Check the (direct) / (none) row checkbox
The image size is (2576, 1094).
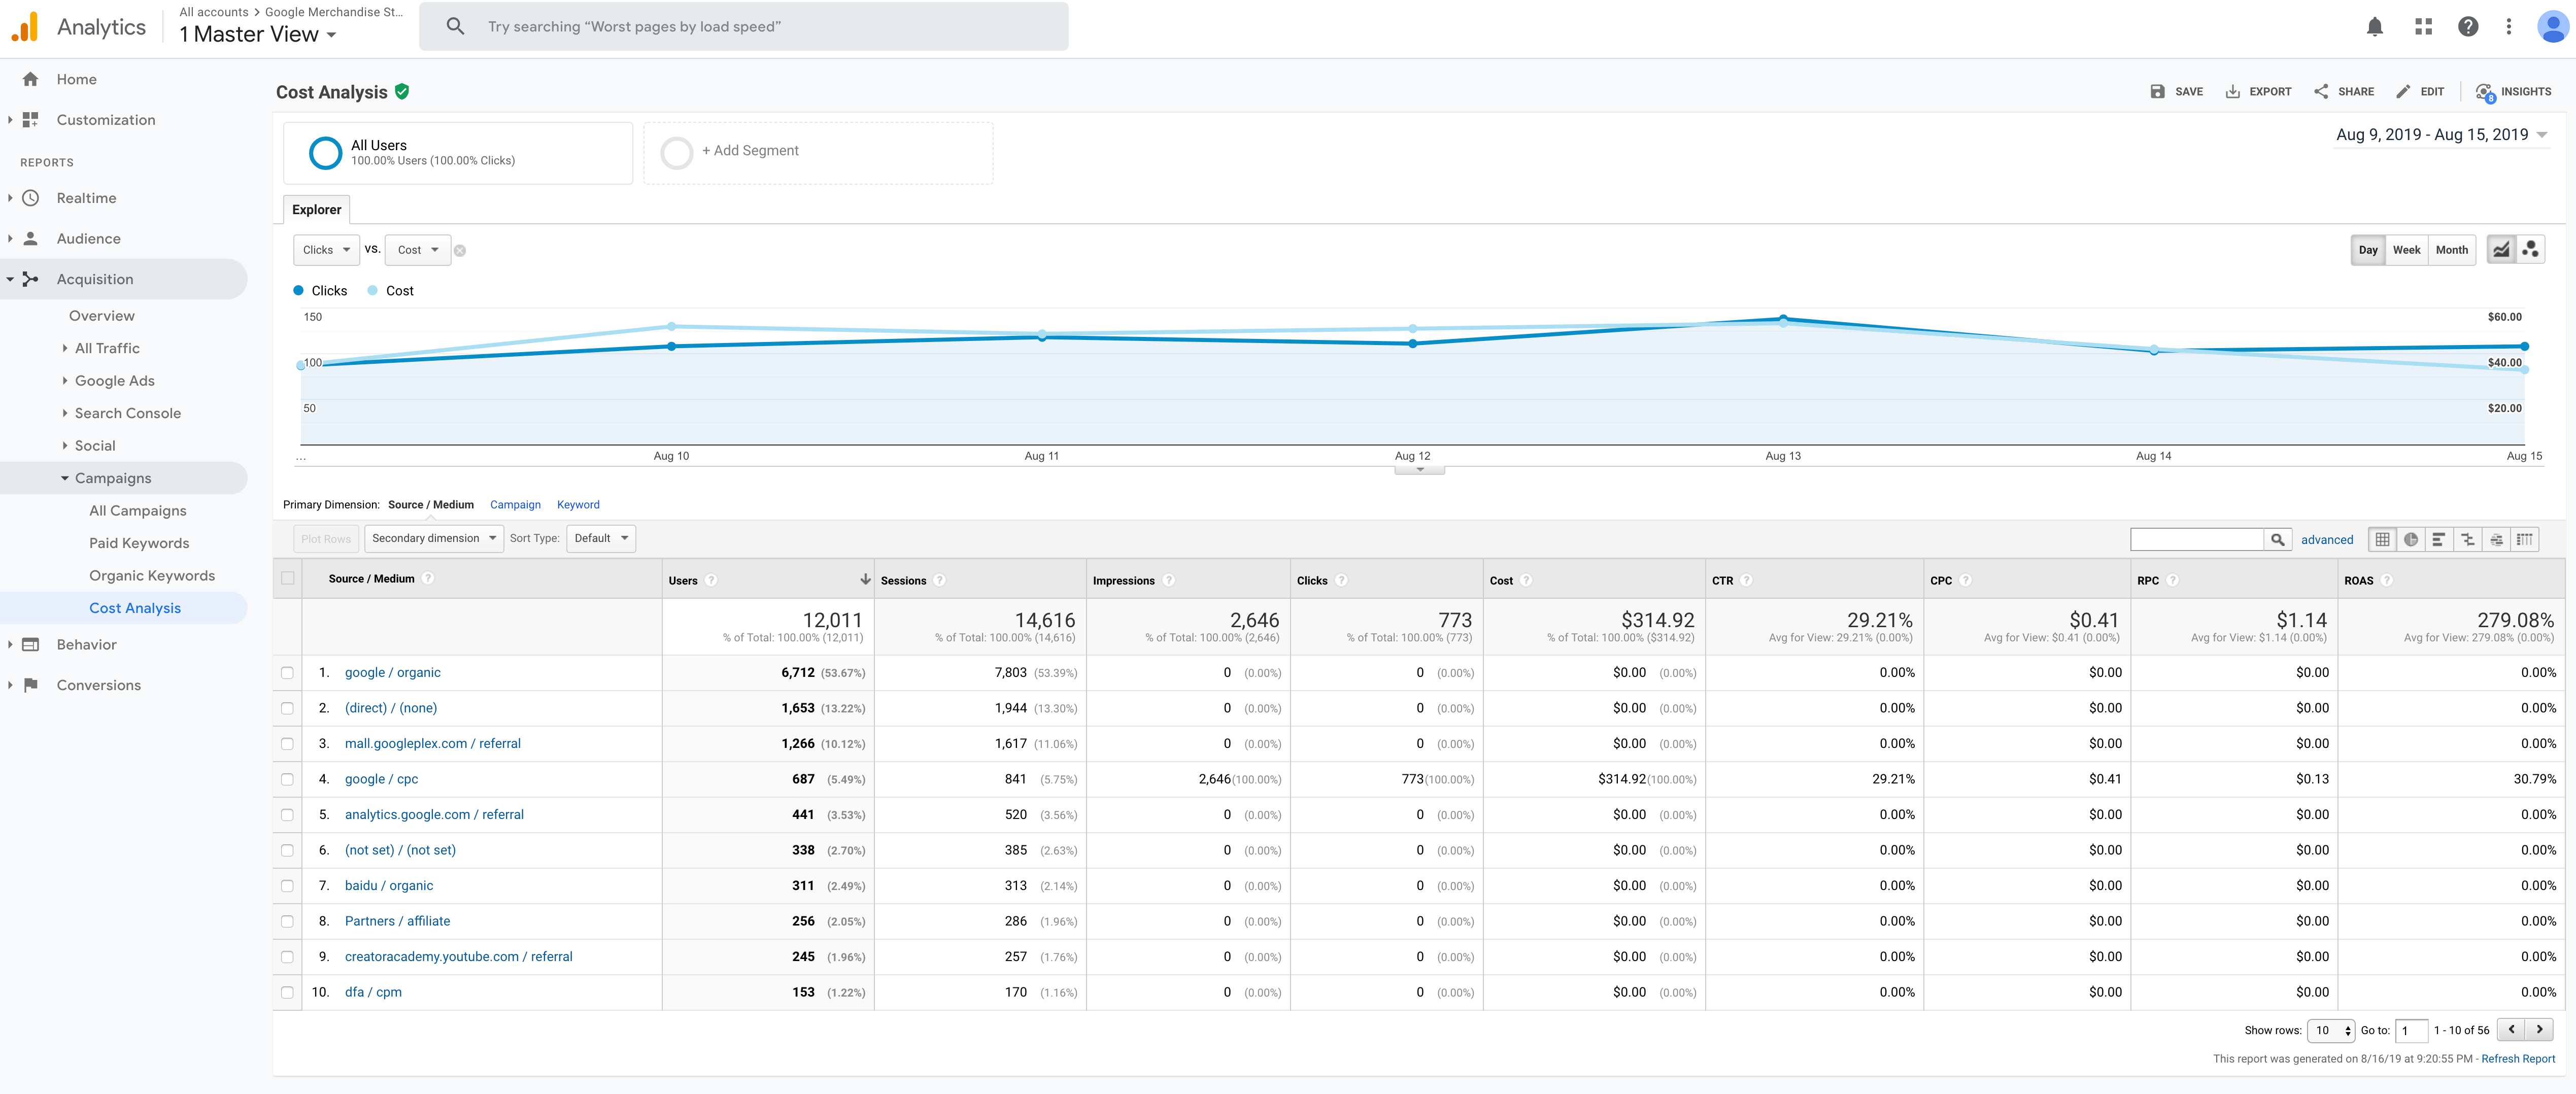pyautogui.click(x=288, y=708)
